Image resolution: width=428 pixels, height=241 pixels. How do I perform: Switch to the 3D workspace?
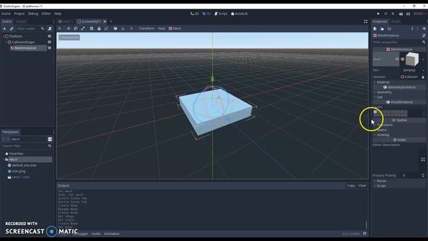[x=207, y=13]
